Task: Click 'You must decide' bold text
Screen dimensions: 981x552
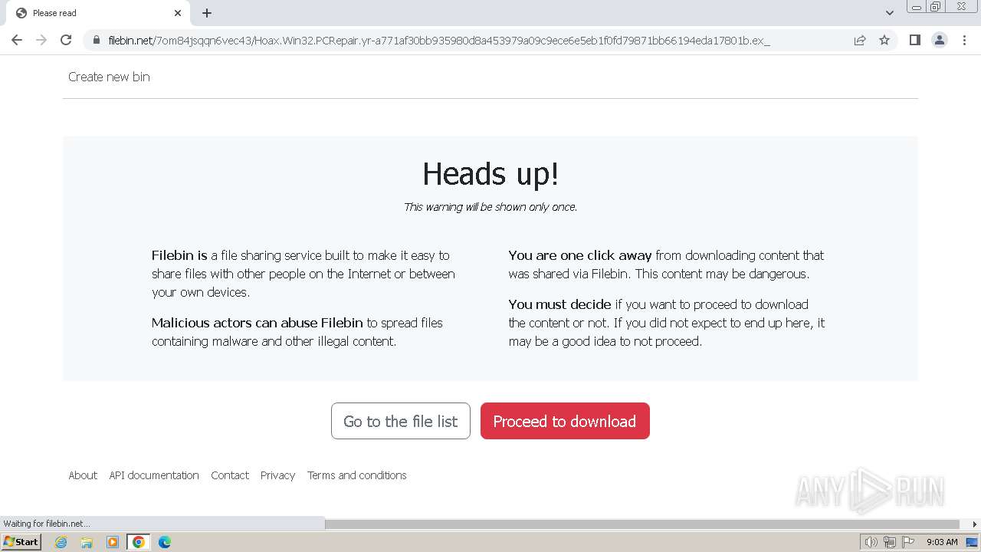Action: click(x=560, y=304)
